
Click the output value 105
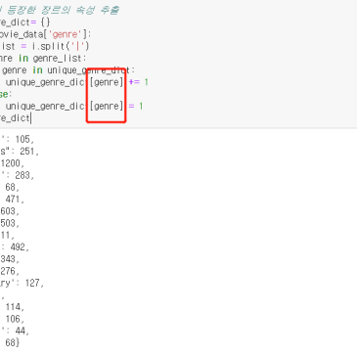click(22, 139)
